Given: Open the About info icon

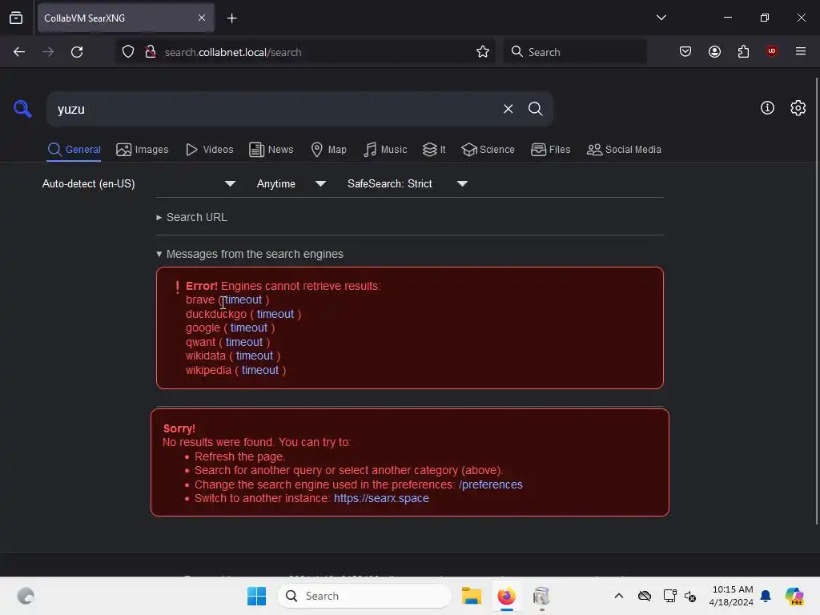Looking at the screenshot, I should 767,108.
